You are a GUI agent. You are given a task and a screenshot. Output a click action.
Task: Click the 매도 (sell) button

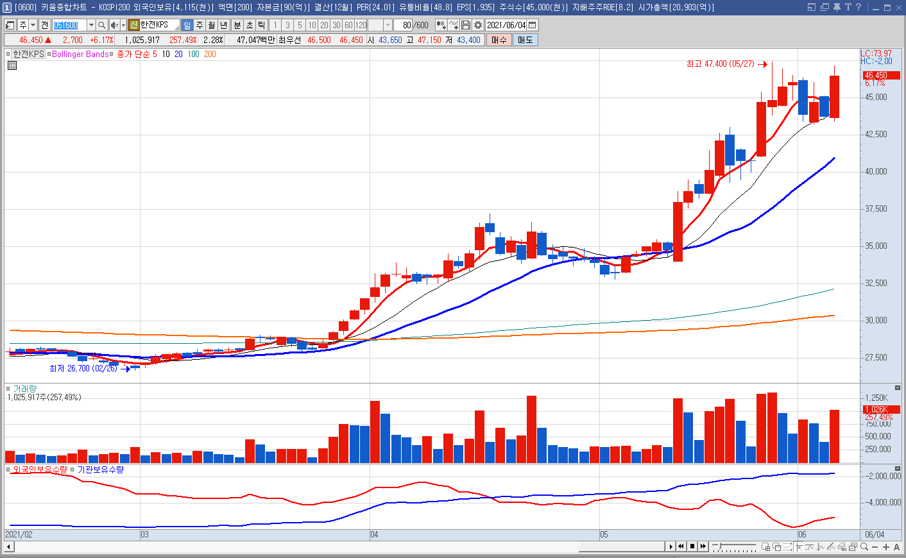(x=525, y=40)
